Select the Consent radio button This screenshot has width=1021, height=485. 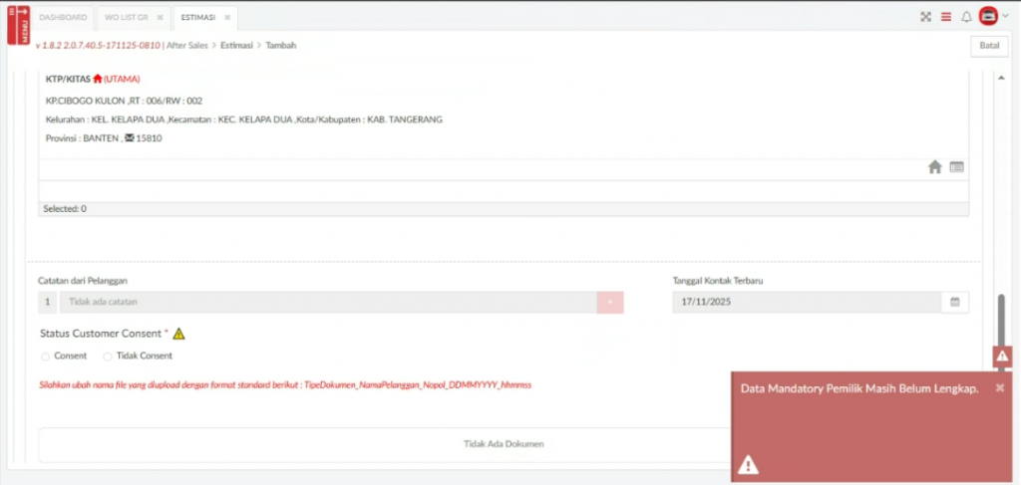click(x=46, y=357)
